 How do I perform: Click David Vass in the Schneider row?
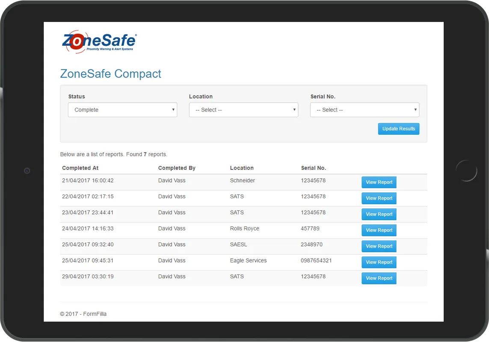pos(172,180)
